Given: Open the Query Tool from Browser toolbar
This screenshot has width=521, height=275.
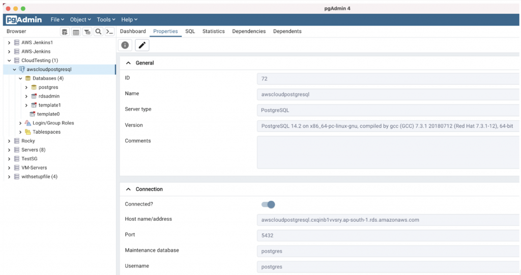Looking at the screenshot, I should (x=65, y=32).
